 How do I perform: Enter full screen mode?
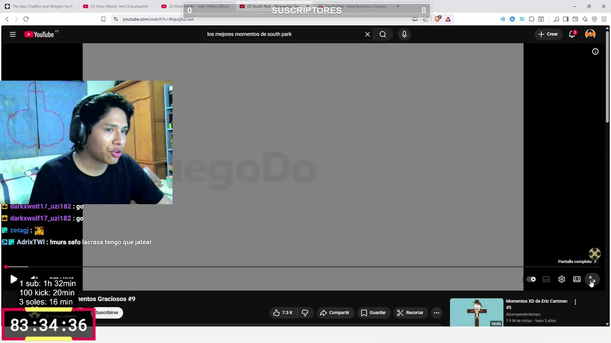point(592,279)
